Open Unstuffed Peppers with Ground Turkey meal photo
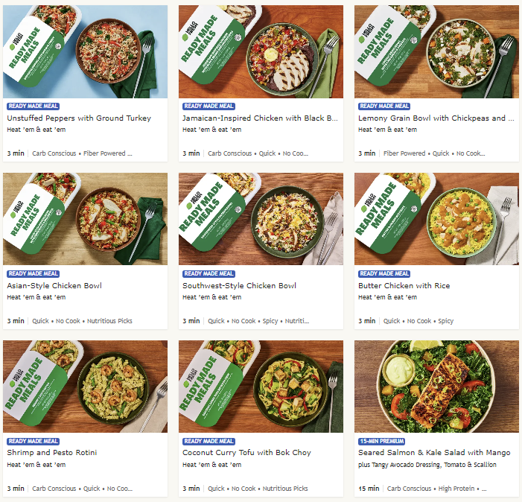This screenshot has width=522, height=502. (85, 51)
